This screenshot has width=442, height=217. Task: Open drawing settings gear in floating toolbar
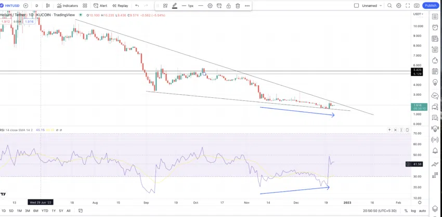point(210,6)
